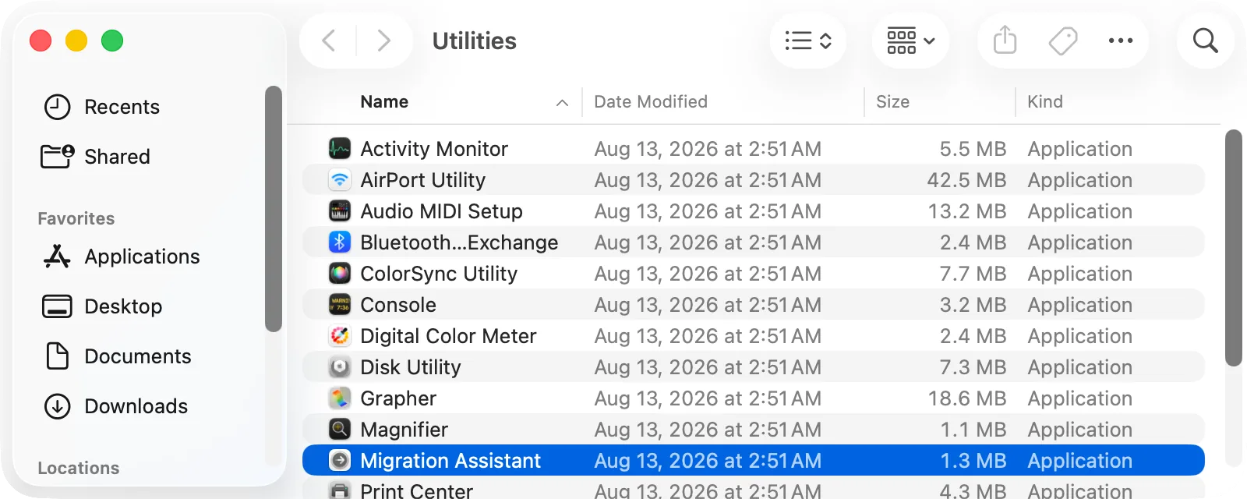Click the Locations section heading
The image size is (1247, 499).
pos(79,468)
